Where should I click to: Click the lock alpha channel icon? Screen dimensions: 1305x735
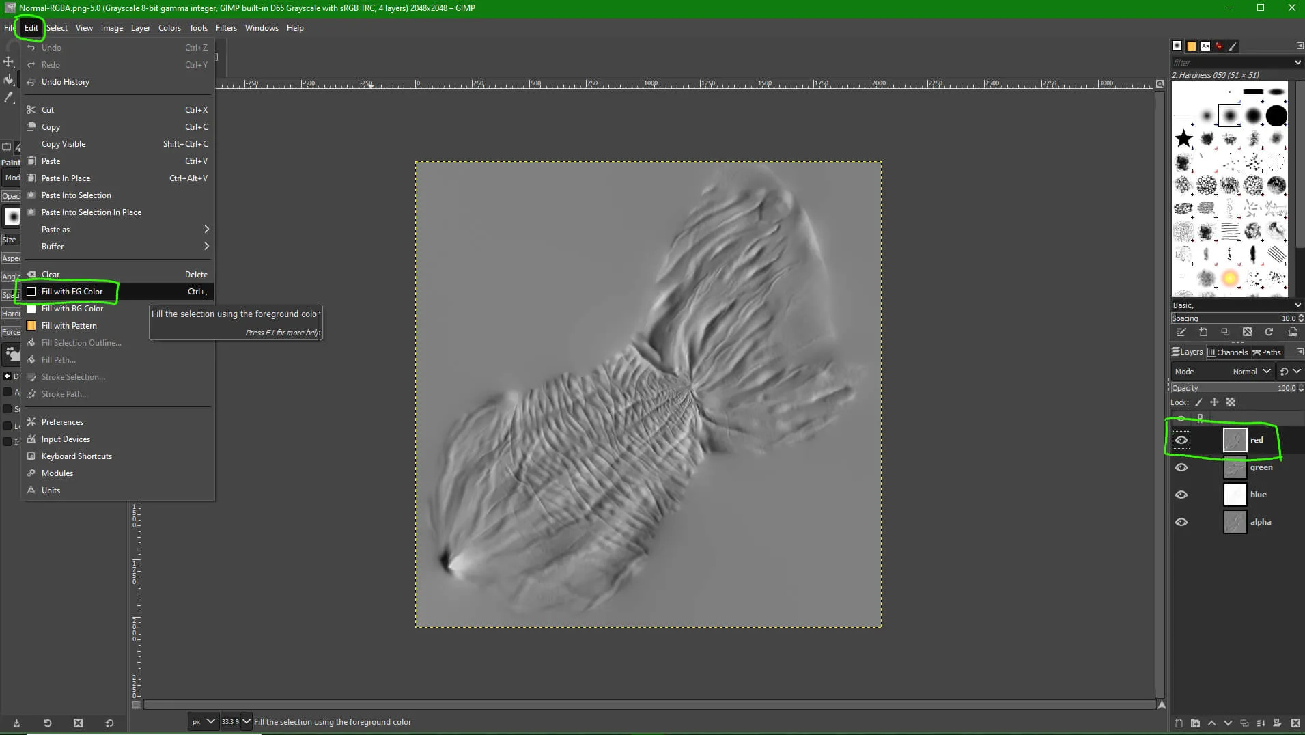[1231, 402]
